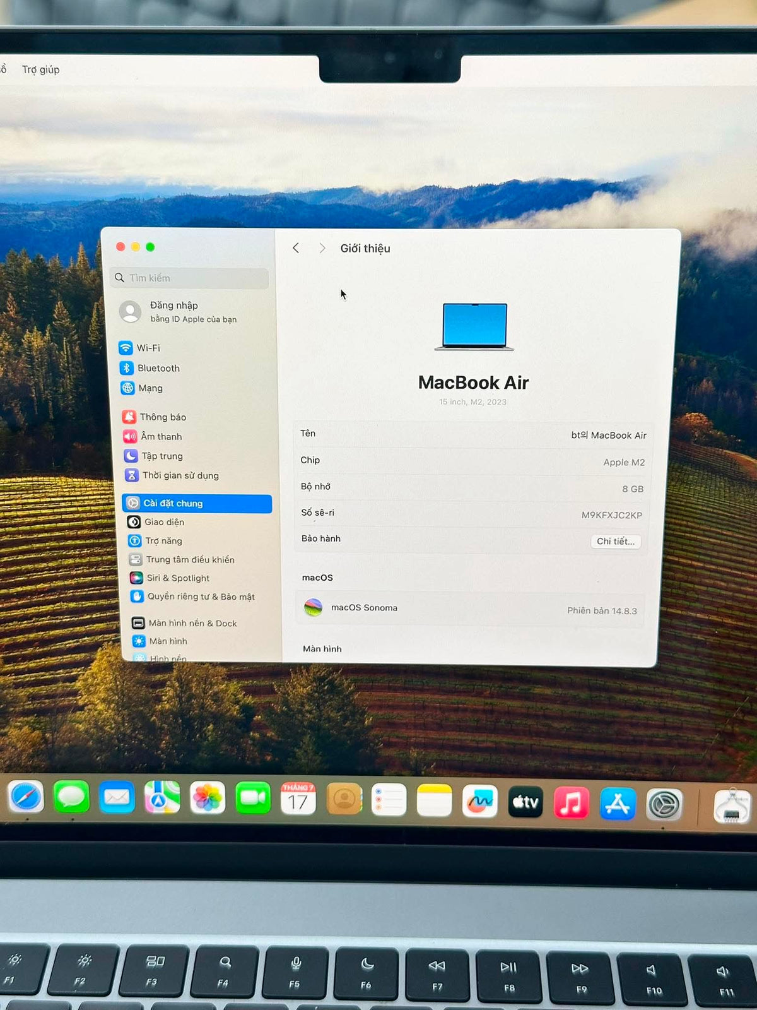This screenshot has width=757, height=1010.
Task: Open Mạng network settings
Action: click(x=142, y=388)
